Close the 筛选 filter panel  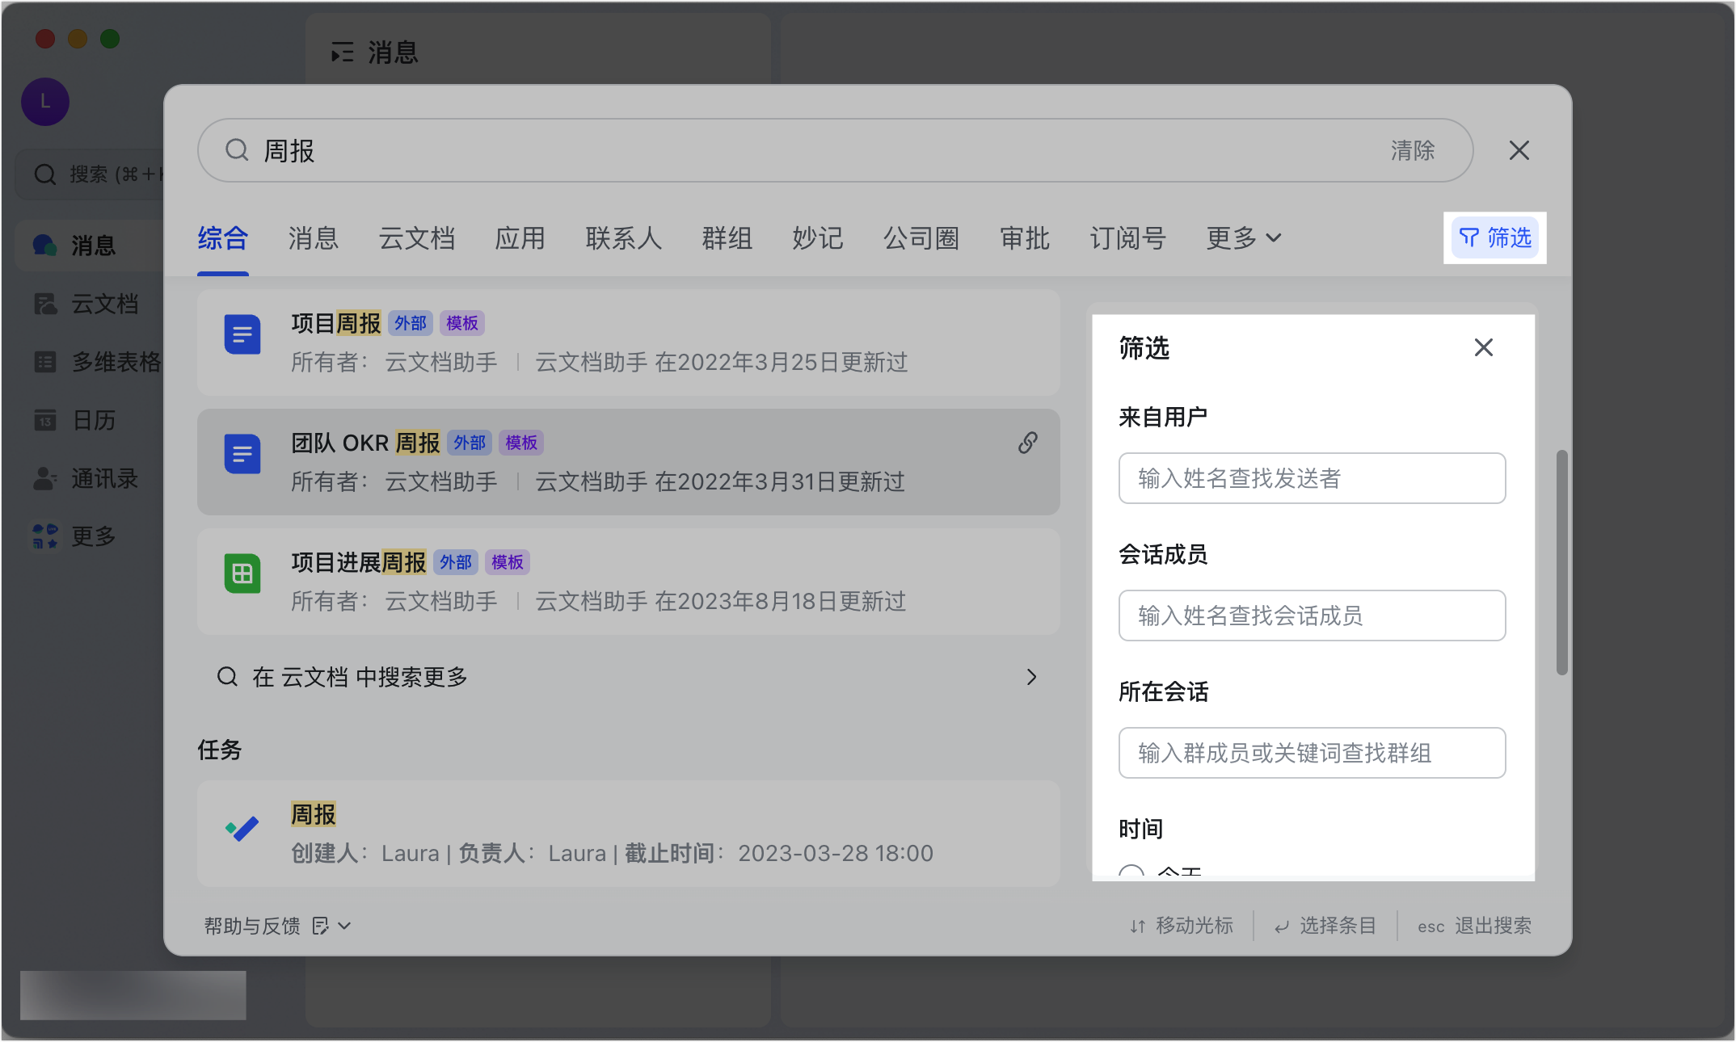[1483, 347]
